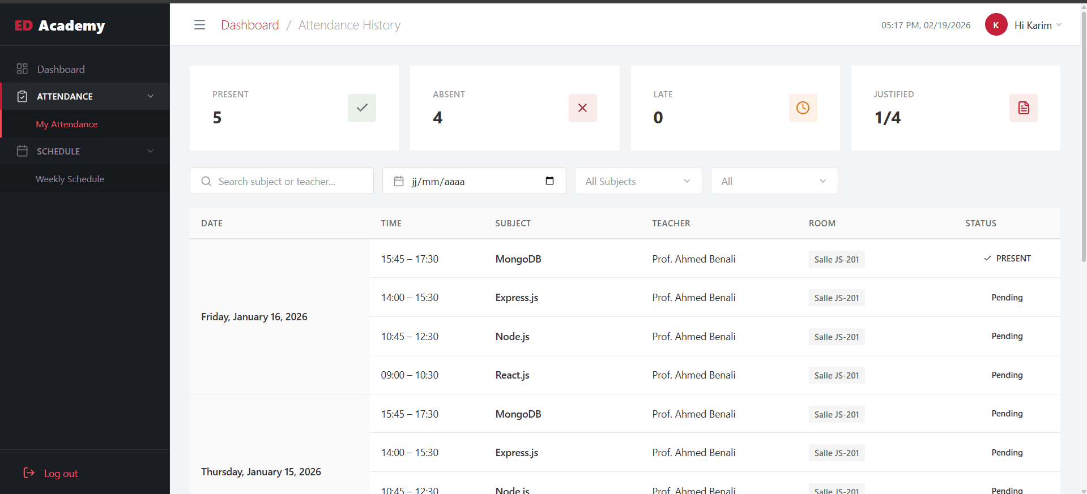The height and width of the screenshot is (494, 1087).
Task: Open the All status filter dropdown
Action: [774, 181]
